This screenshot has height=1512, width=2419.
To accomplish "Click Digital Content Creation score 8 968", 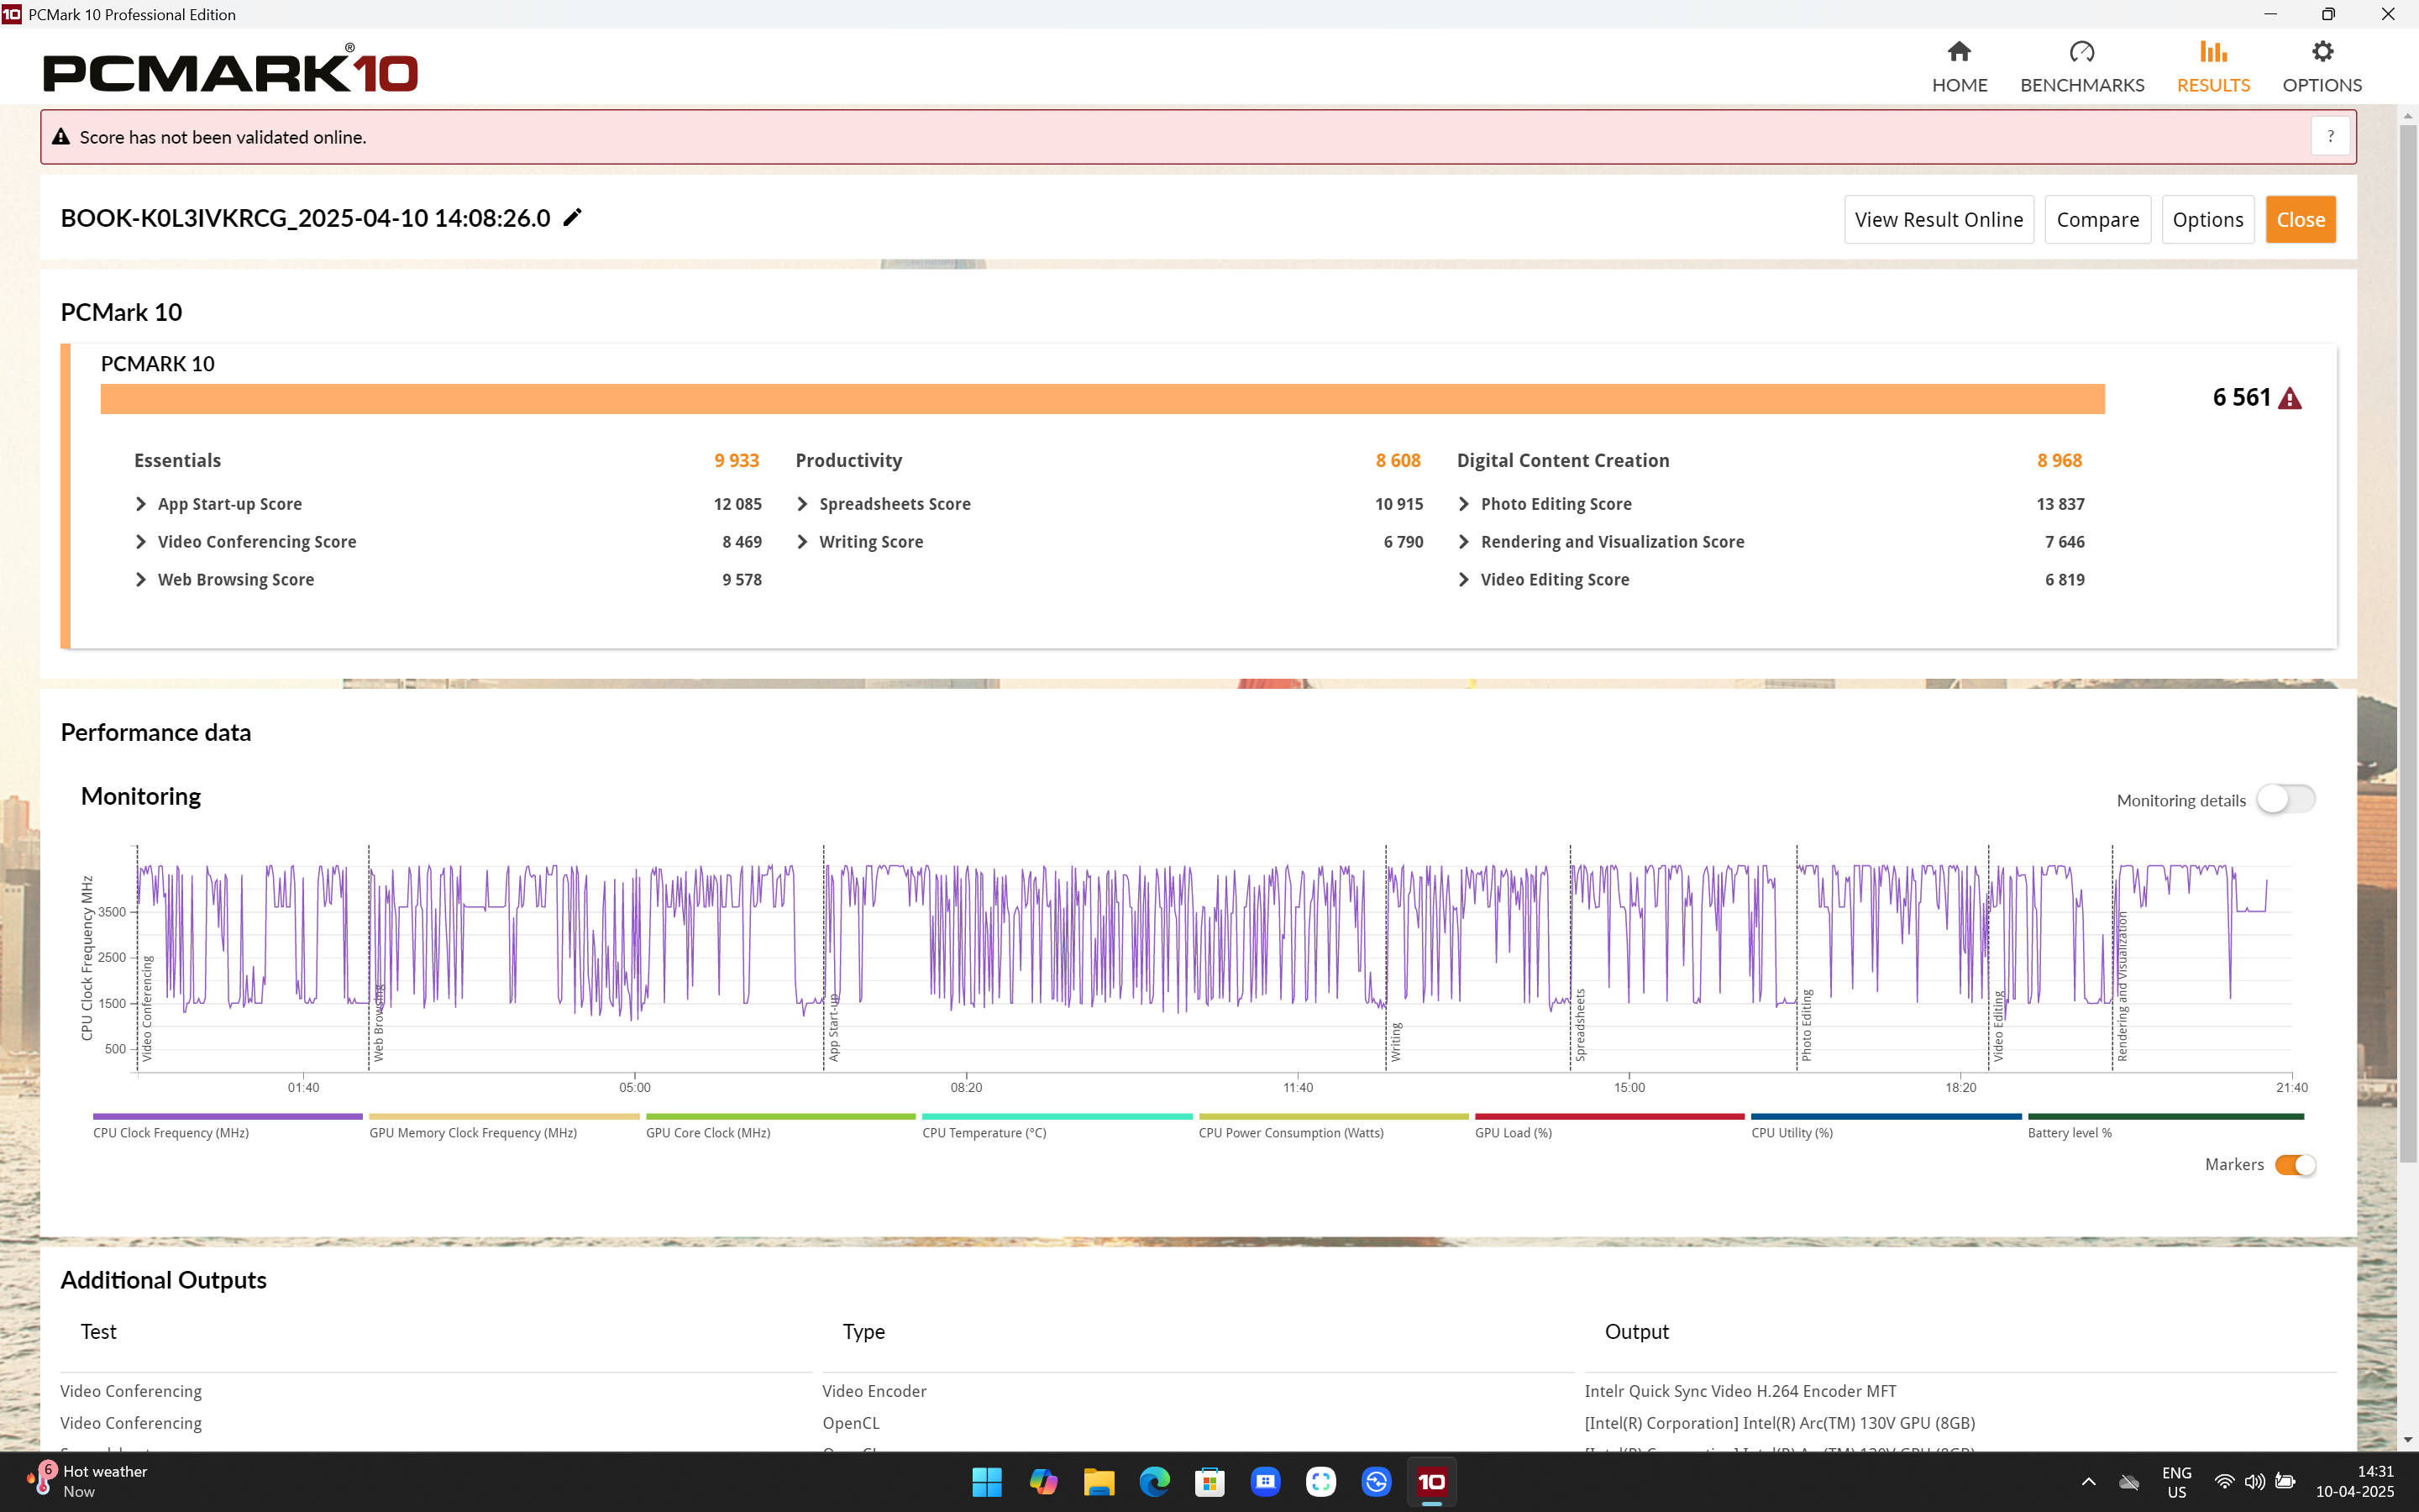I will (2060, 460).
